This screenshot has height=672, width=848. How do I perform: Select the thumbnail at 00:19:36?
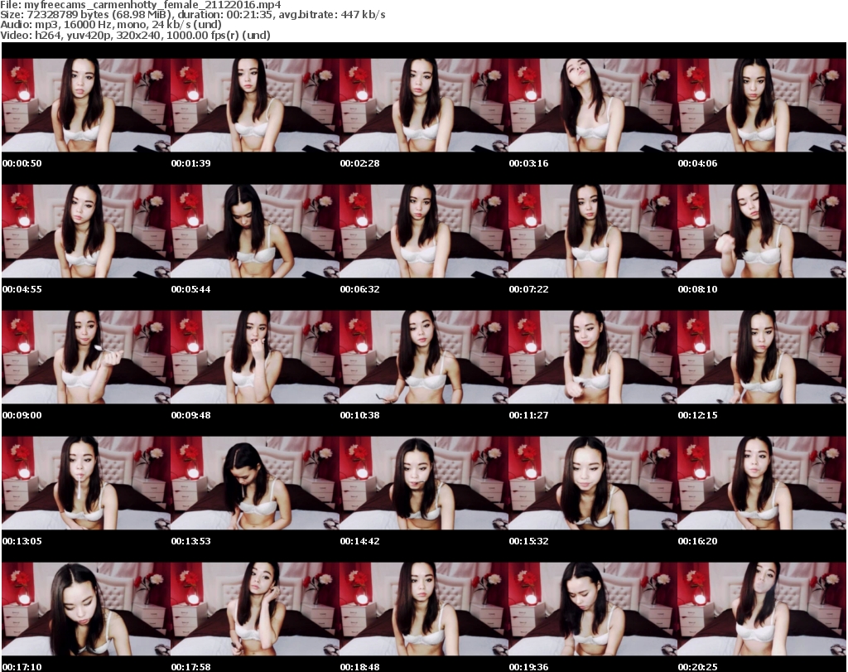coord(592,609)
